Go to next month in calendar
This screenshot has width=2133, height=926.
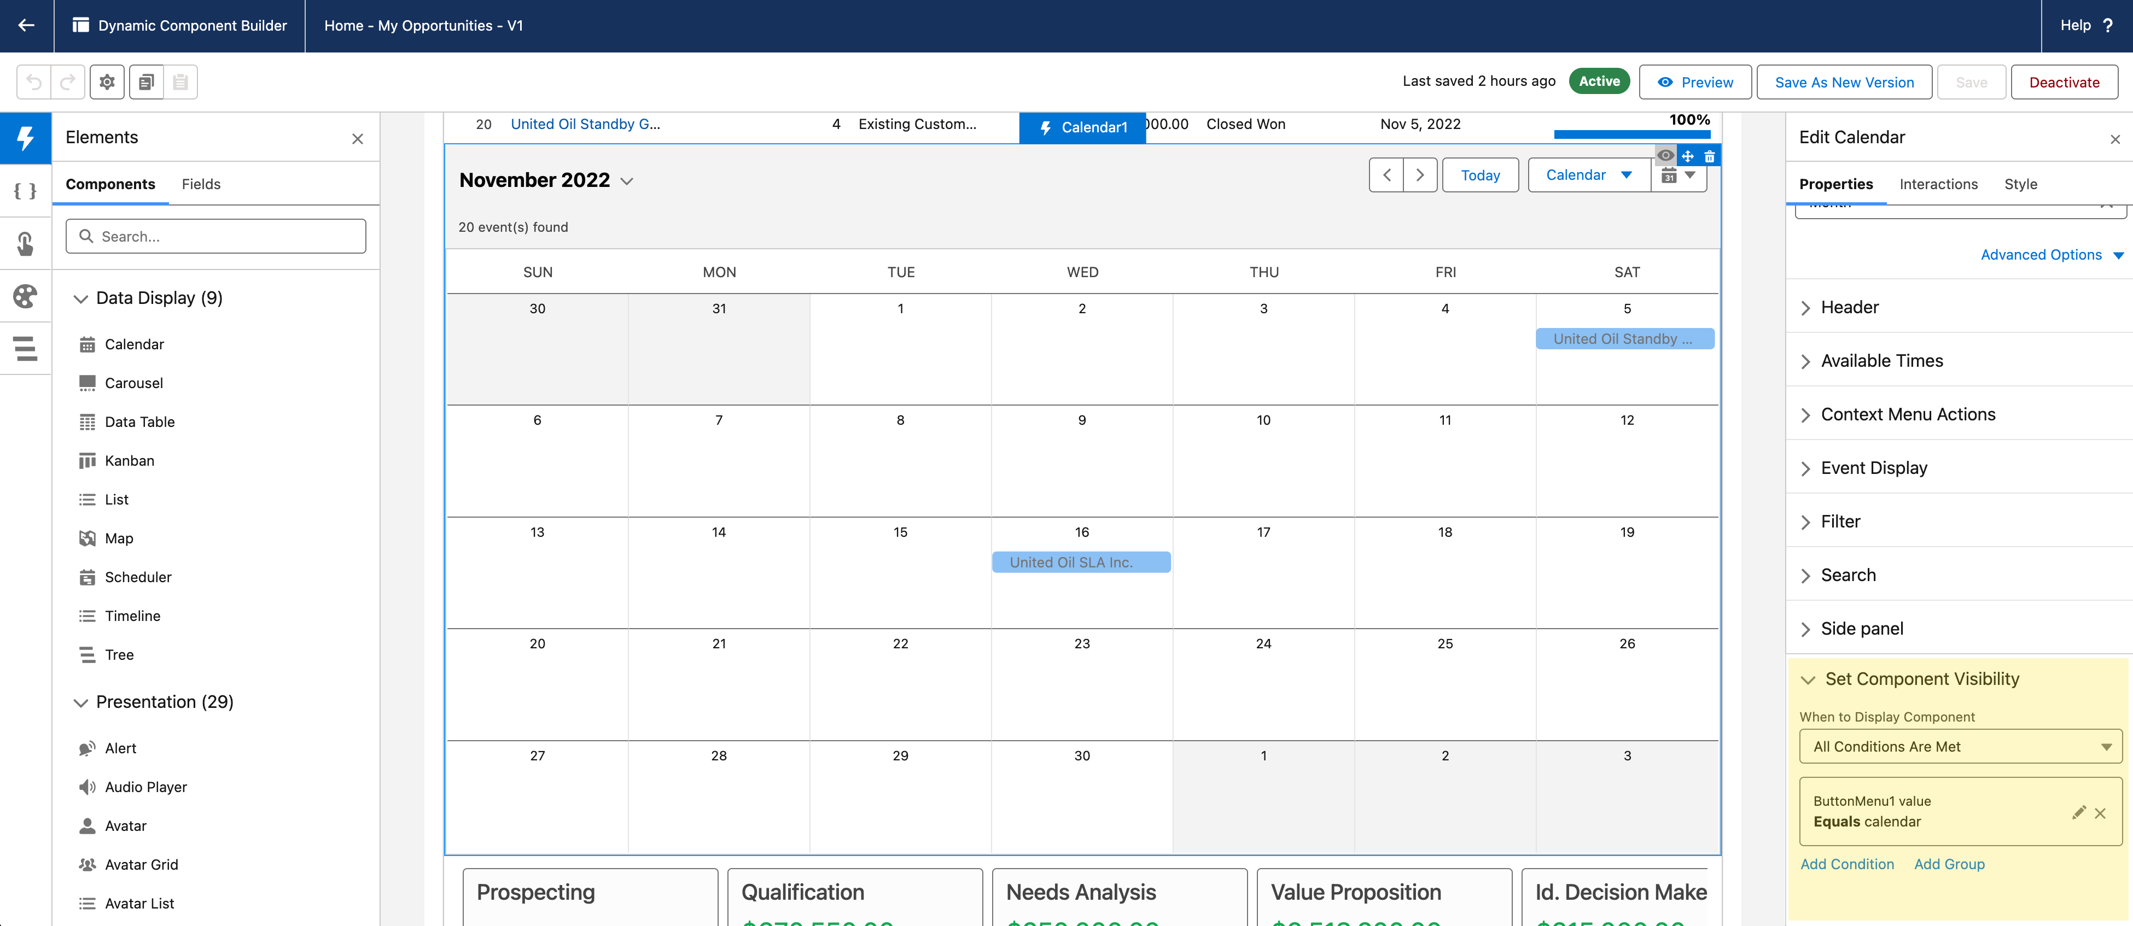[1420, 175]
